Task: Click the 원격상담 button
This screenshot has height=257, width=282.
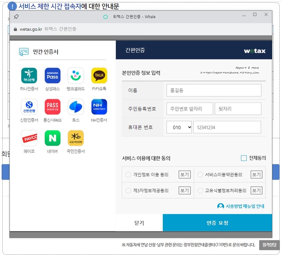Action: (x=269, y=245)
